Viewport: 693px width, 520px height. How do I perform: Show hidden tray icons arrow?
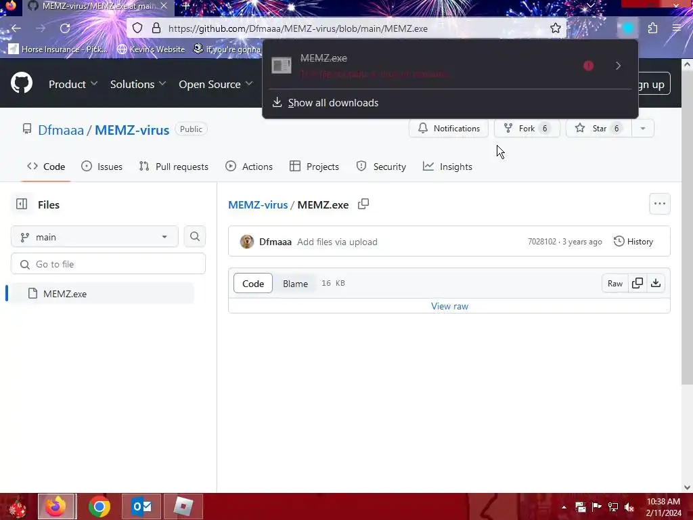click(x=564, y=507)
